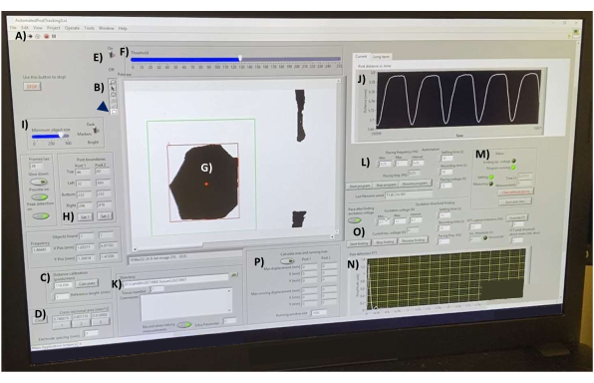The height and width of the screenshot is (383, 594).
Task: Open the Edit menu
Action: 25,28
